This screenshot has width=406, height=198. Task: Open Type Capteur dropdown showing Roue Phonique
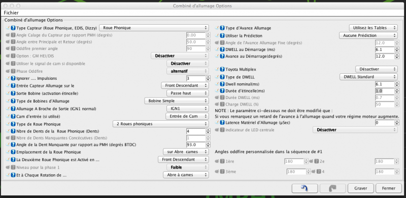154,28
